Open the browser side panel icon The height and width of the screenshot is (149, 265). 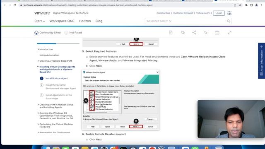(251, 5)
